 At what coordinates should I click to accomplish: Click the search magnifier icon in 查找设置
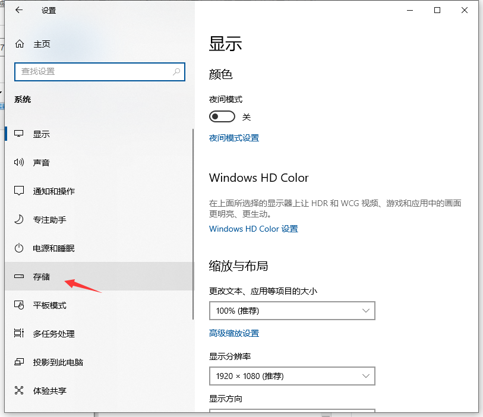coord(176,71)
